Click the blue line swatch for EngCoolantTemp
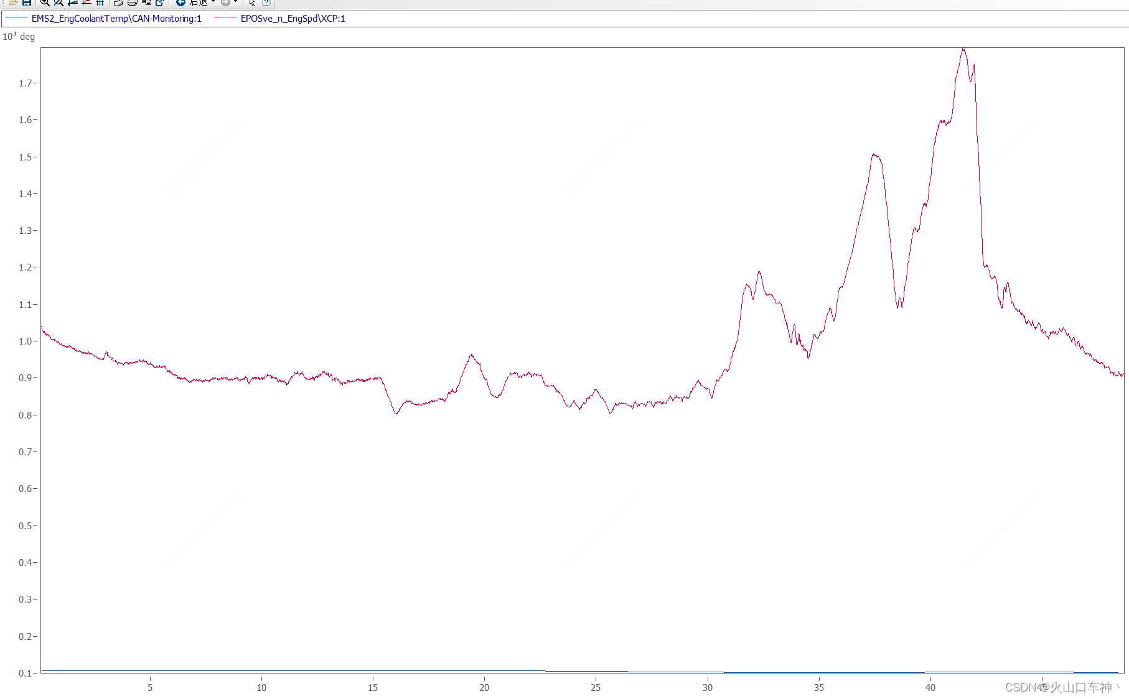 point(16,17)
